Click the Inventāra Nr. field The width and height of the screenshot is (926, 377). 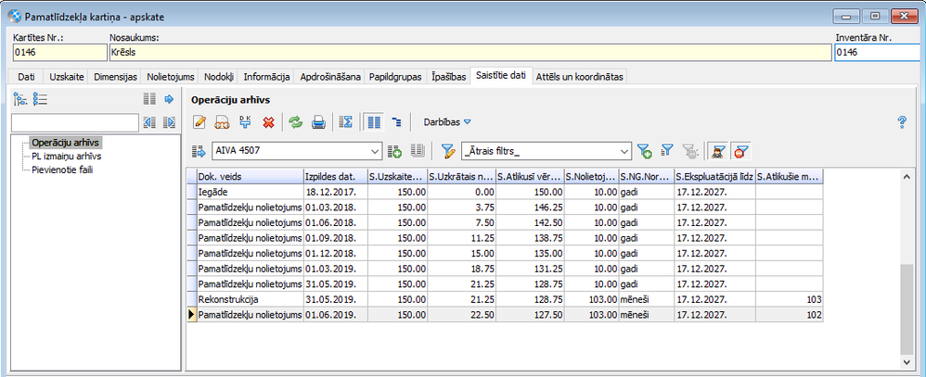(x=880, y=53)
